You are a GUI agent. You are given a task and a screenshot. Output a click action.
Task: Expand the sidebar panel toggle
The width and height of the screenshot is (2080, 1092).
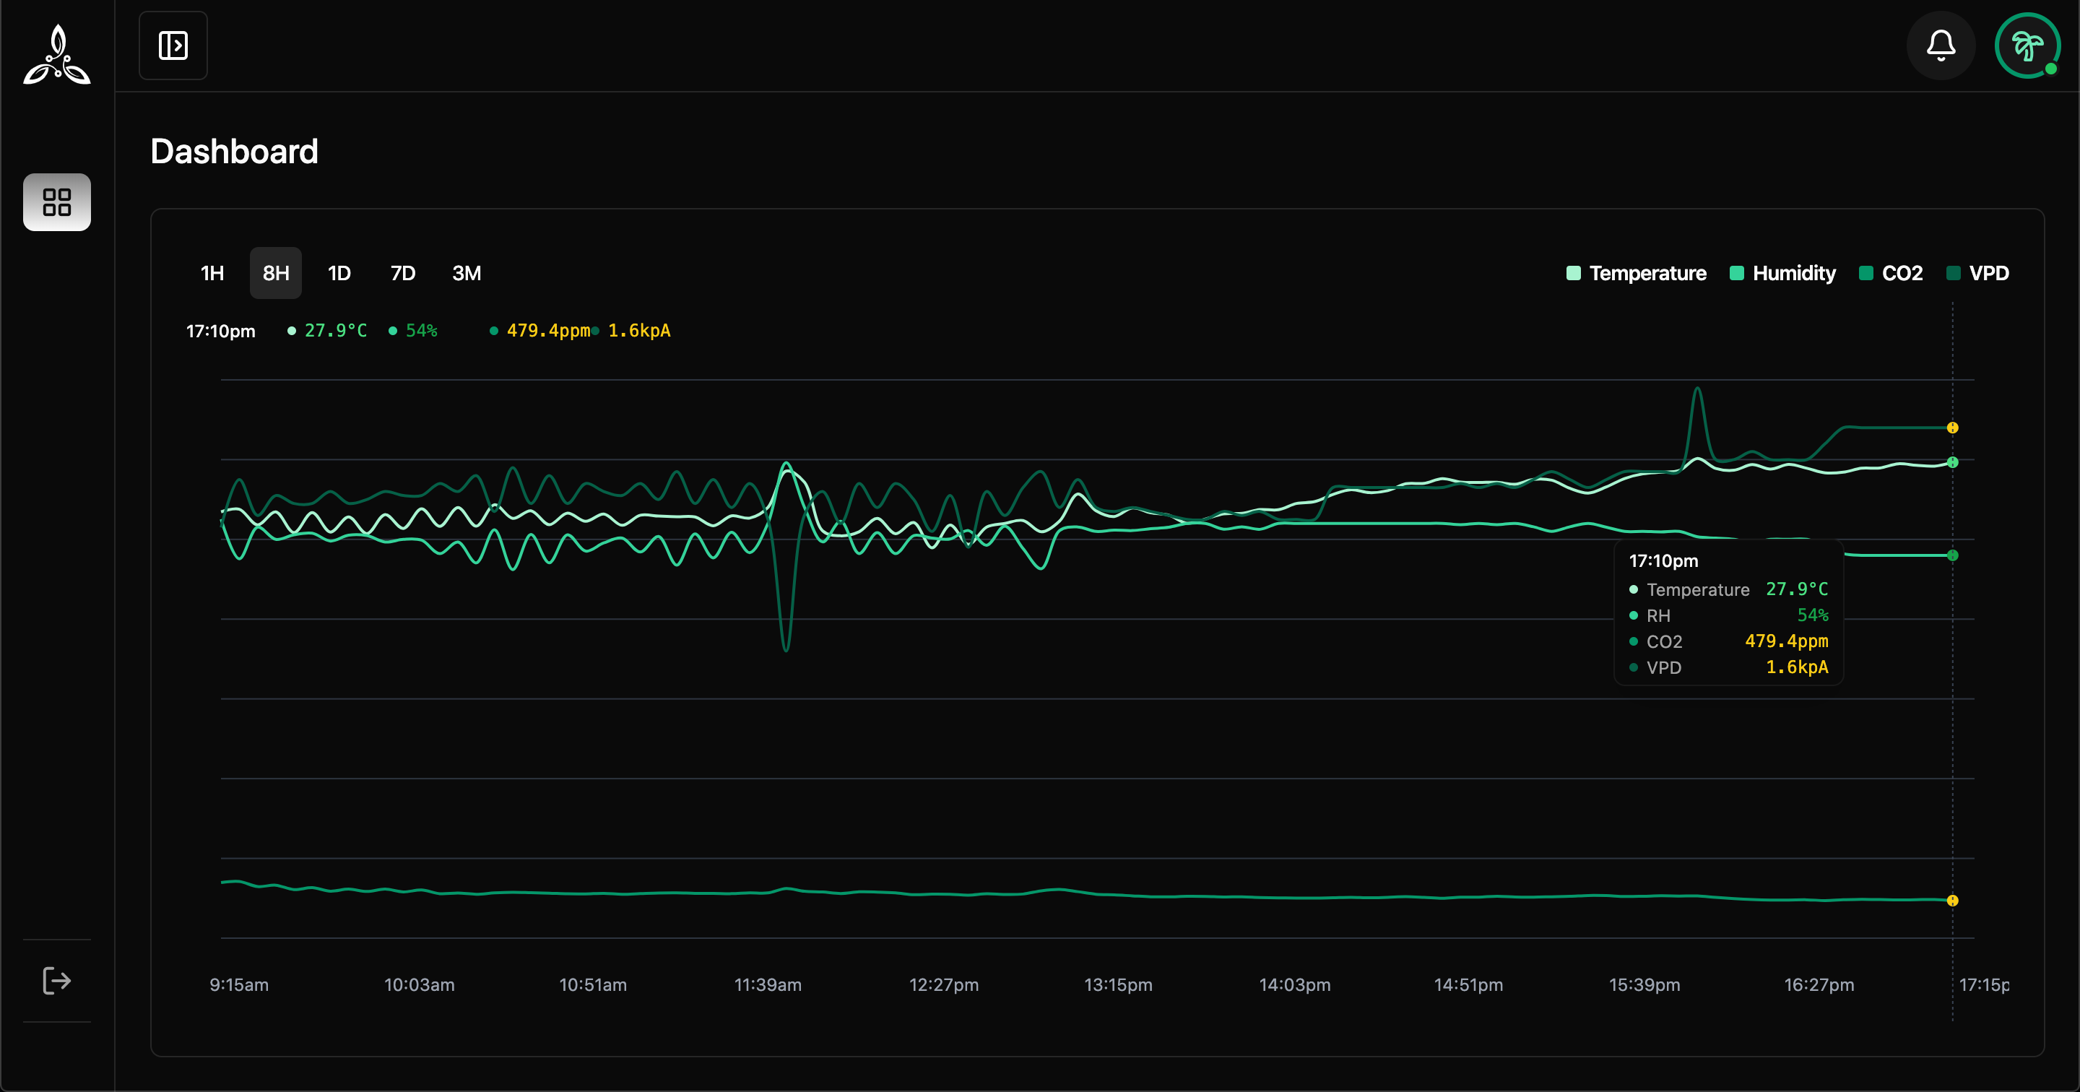pos(173,45)
